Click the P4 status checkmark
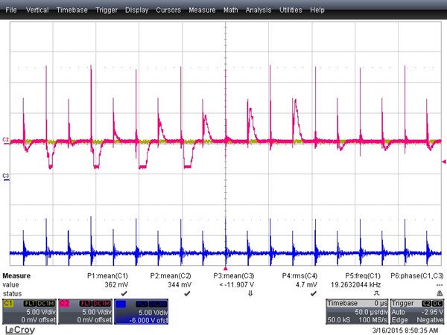Screen dimensions: 447x335 [x=314, y=293]
